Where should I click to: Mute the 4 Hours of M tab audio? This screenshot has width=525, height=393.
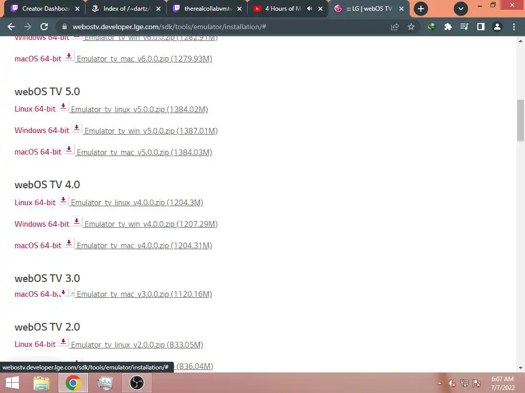309,9
